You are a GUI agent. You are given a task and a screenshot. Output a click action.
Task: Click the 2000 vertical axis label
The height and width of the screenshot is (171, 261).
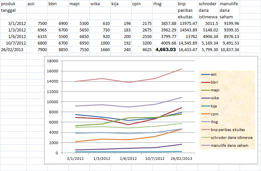[54, 143]
